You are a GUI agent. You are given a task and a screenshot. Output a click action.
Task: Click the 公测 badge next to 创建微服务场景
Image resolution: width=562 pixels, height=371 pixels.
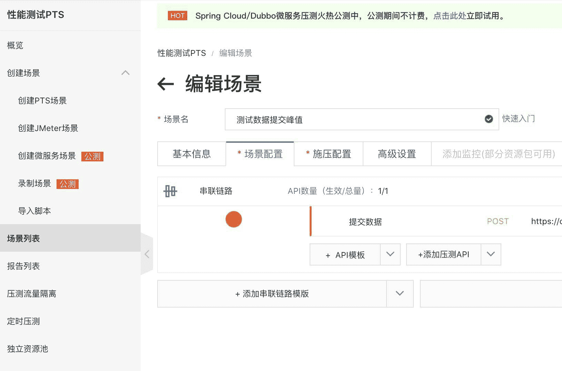92,156
